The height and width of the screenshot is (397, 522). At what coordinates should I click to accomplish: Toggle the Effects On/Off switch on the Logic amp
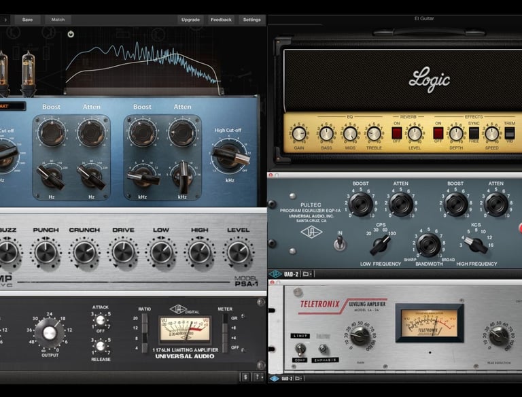click(438, 133)
